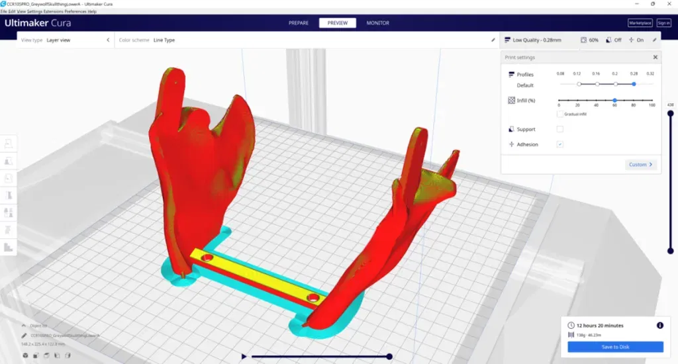This screenshot has width=678, height=364.
Task: Open the View menu
Action: pos(21,11)
